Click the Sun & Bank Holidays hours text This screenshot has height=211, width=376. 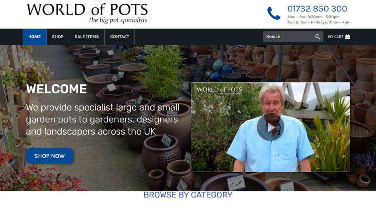[319, 22]
